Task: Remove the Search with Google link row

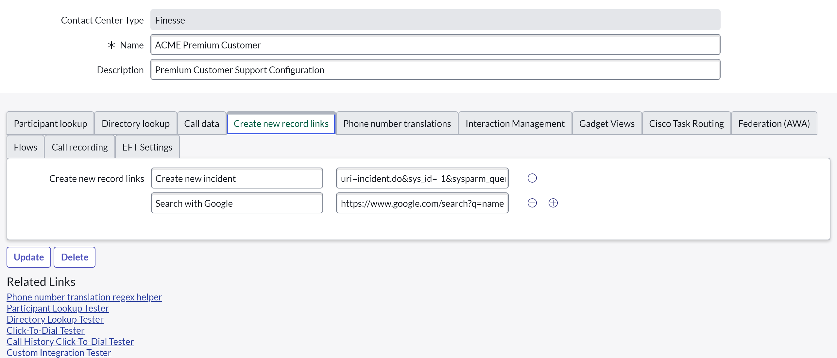Action: 532,203
